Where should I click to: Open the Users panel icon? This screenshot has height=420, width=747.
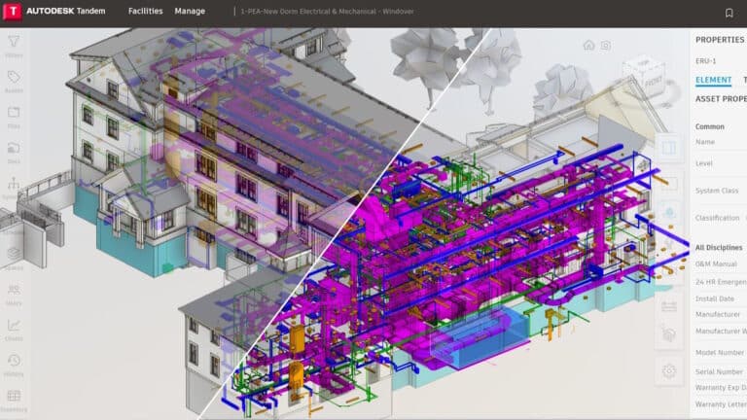point(14,290)
